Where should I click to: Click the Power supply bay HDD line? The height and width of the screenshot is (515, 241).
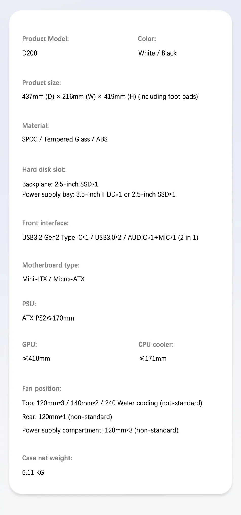pos(98,194)
